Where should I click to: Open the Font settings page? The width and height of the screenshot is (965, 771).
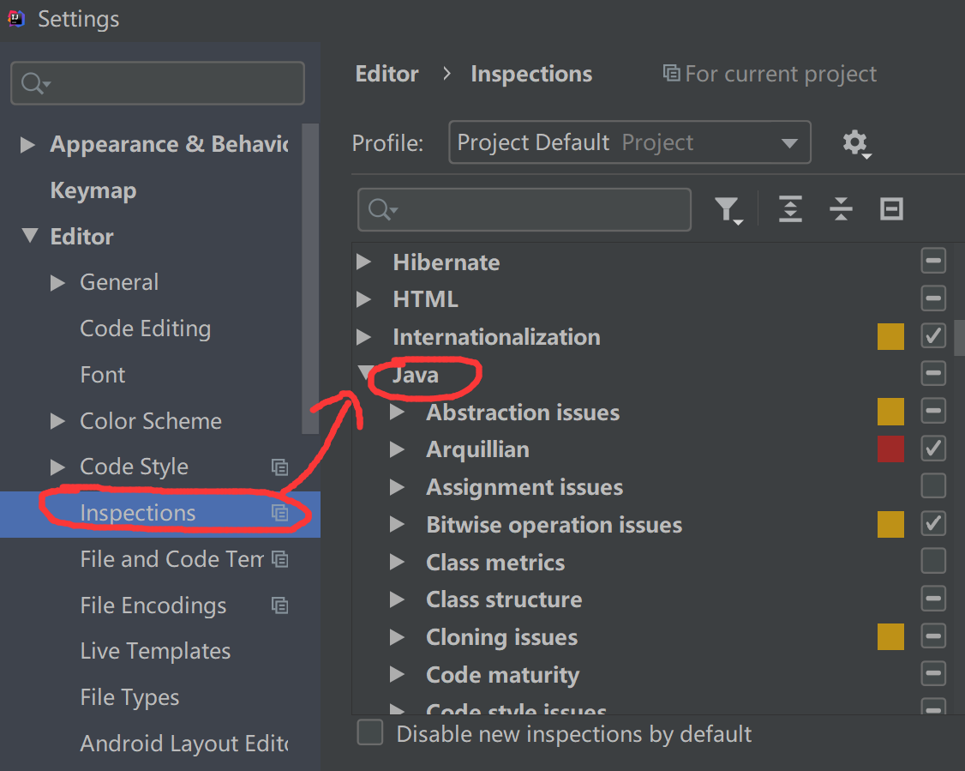click(103, 375)
